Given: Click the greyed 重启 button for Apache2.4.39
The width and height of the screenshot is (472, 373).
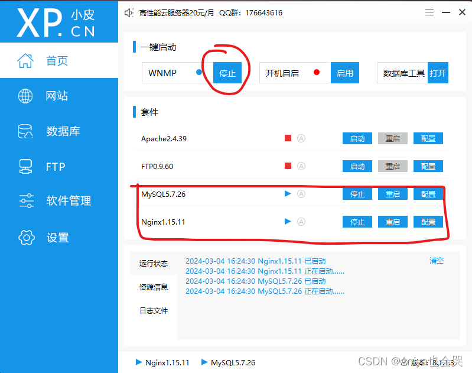Looking at the screenshot, I should click(x=393, y=138).
